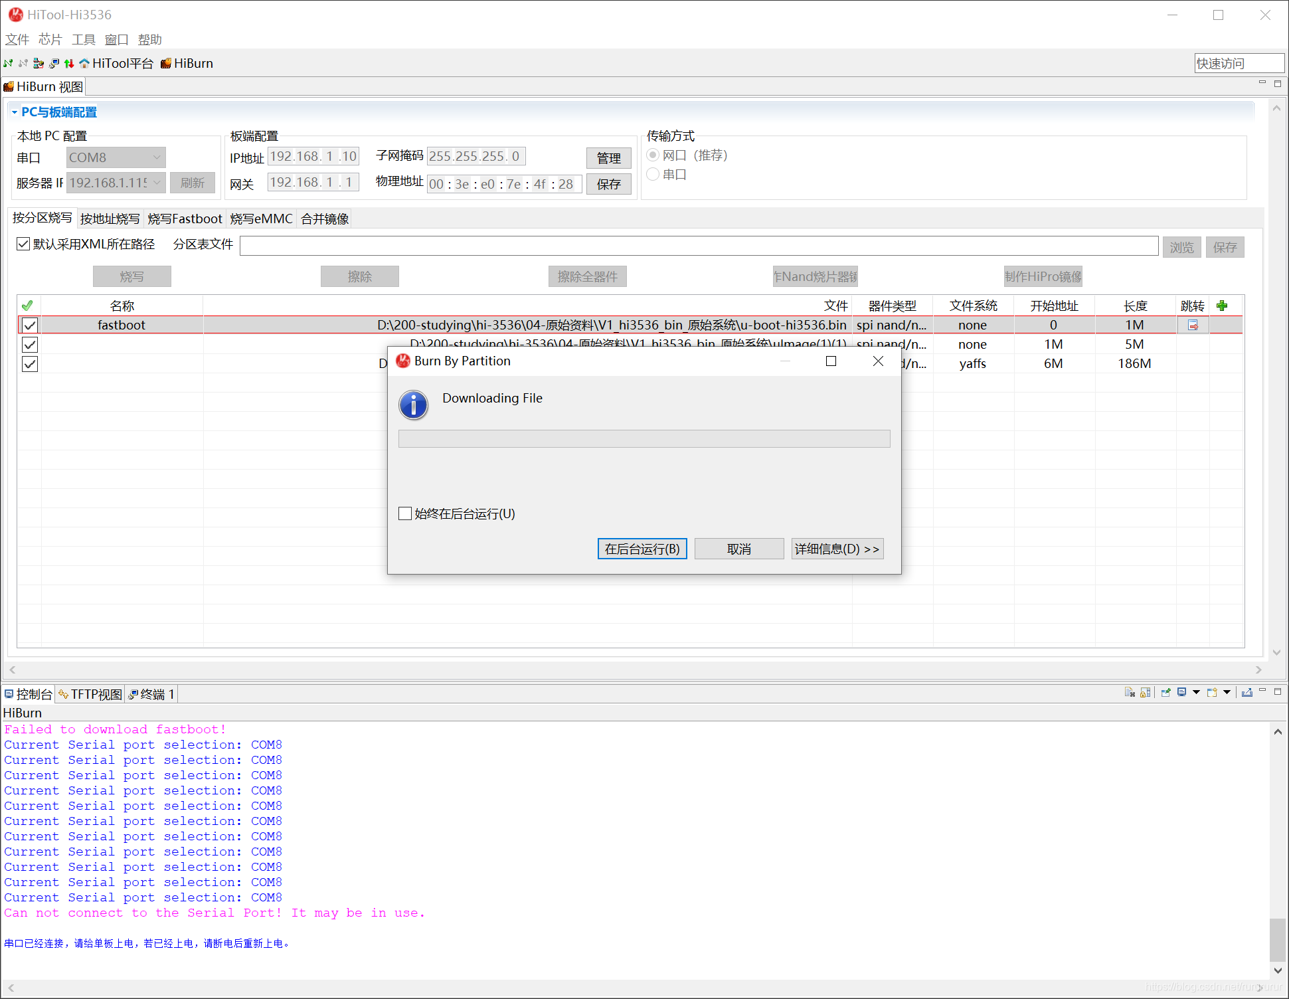Collapse the PC与板端配置 section
The width and height of the screenshot is (1289, 999).
(15, 112)
